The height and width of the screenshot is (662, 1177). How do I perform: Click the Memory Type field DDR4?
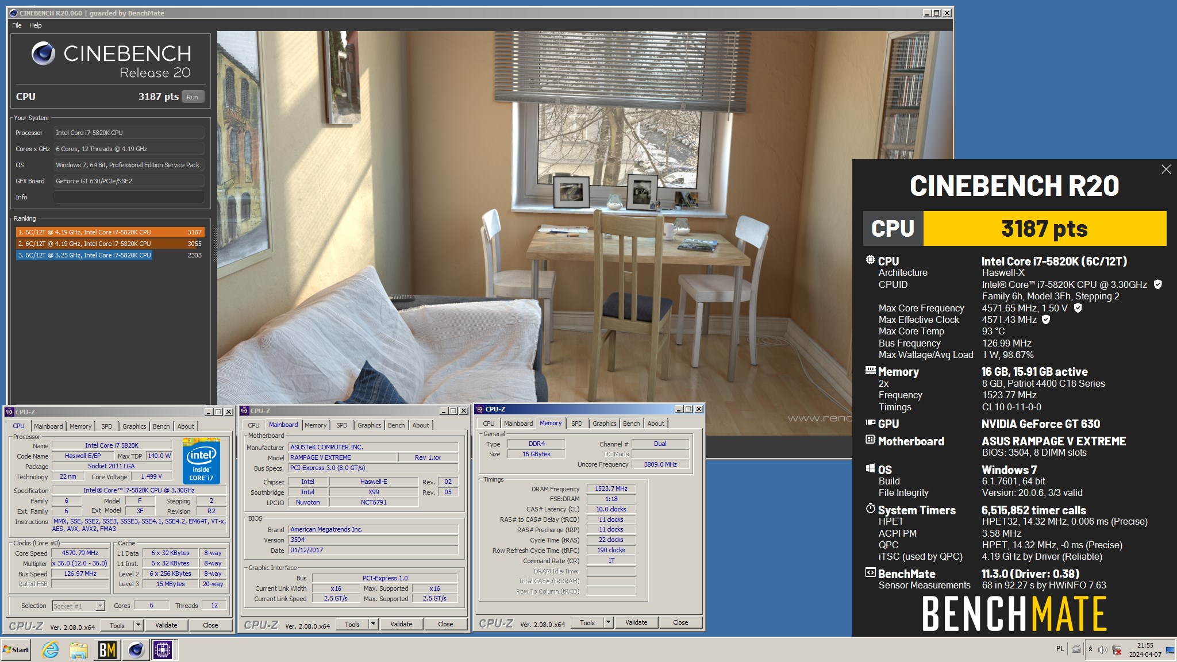point(537,444)
